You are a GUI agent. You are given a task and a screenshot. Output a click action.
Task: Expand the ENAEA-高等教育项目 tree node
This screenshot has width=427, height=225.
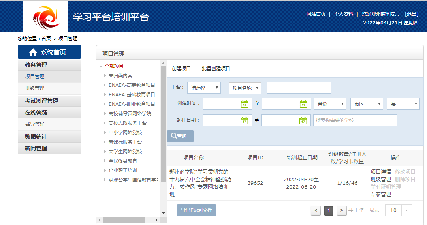tap(105, 85)
